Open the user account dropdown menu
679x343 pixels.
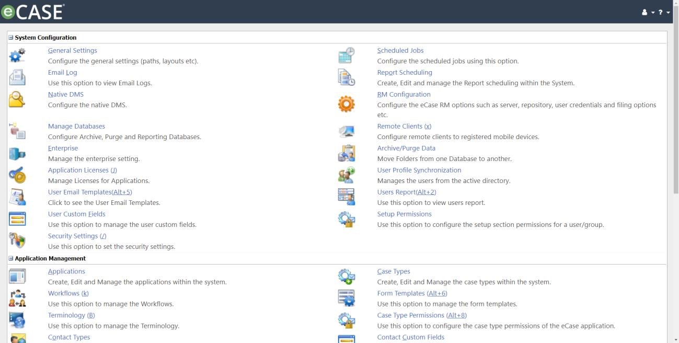[x=648, y=12]
